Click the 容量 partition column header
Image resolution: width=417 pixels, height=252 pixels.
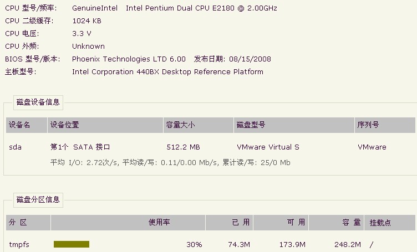pos(337,223)
